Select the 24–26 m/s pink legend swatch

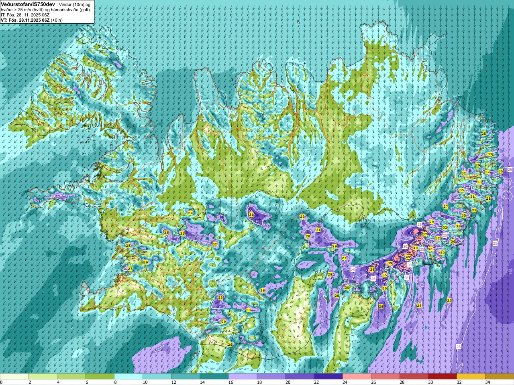[357, 377]
